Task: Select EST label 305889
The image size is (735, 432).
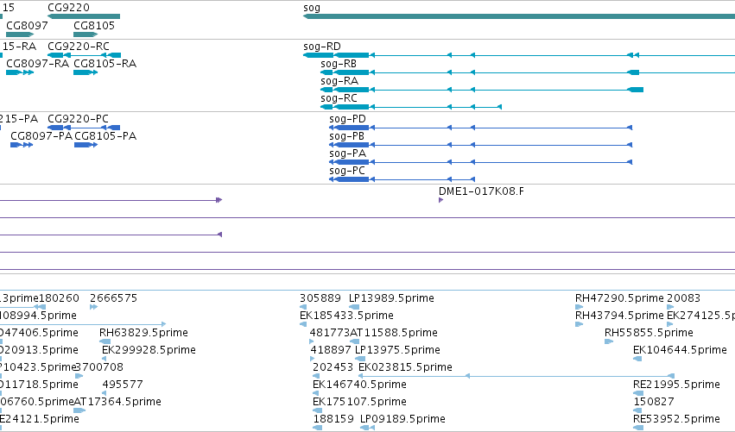Action: pyautogui.click(x=320, y=298)
